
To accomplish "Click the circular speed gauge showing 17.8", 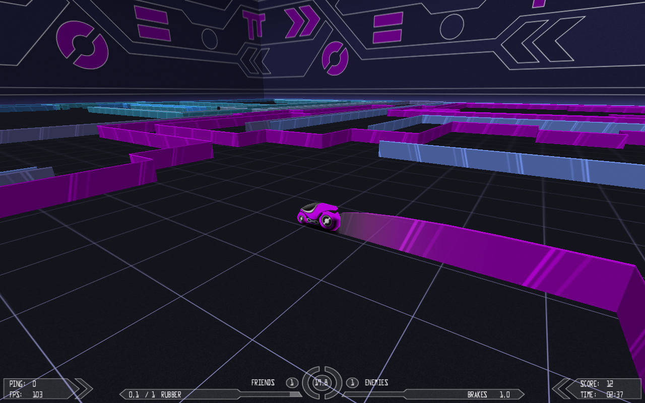I will tap(321, 383).
